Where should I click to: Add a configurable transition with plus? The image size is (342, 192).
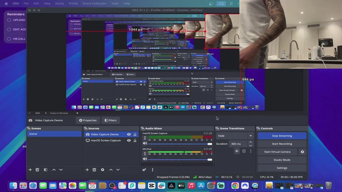point(237,151)
